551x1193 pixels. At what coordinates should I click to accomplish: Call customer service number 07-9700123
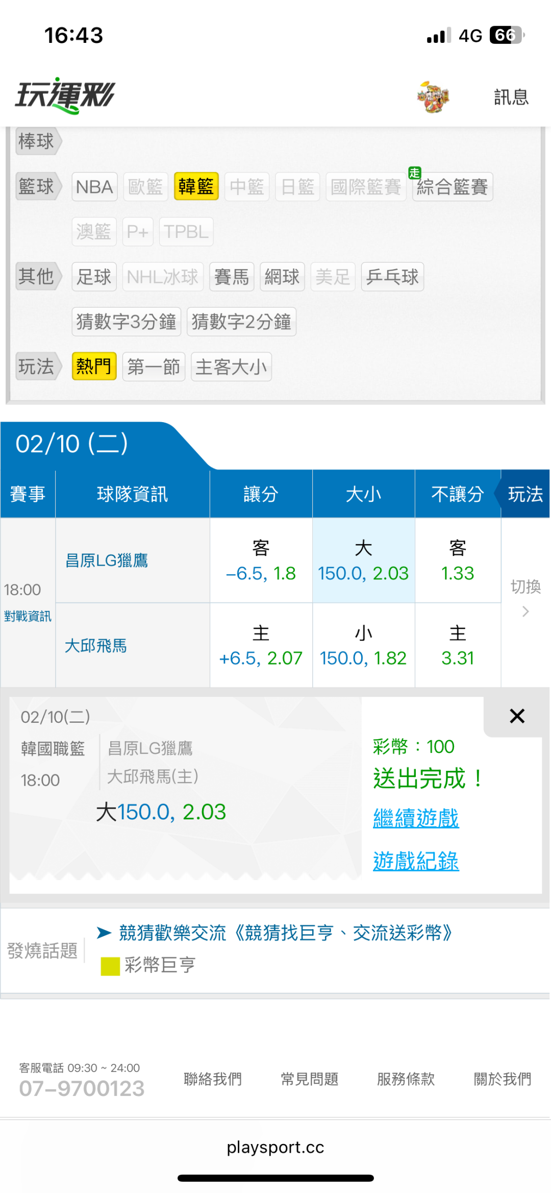click(x=82, y=1088)
